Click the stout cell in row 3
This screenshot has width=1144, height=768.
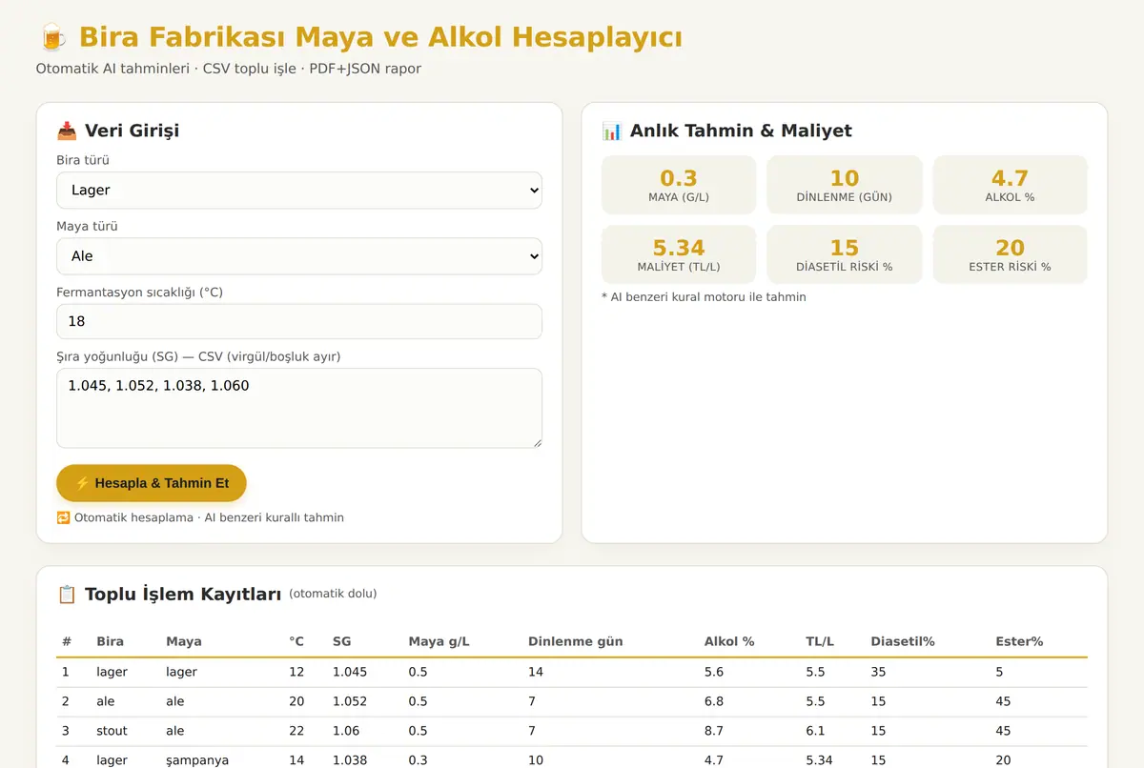pos(112,731)
